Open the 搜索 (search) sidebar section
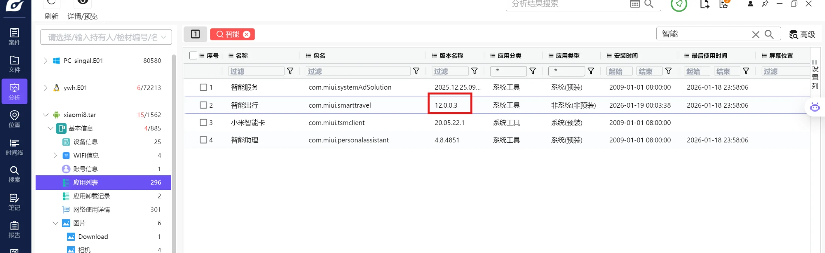This screenshot has width=825, height=253. click(x=14, y=175)
